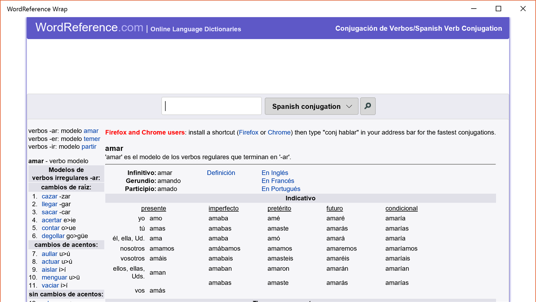Open the vaciar verb model link
536x302 pixels.
(50, 285)
